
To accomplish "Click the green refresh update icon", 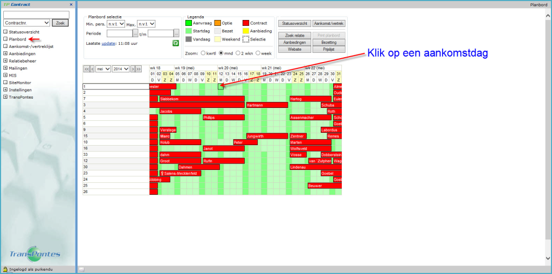I will 176,43.
